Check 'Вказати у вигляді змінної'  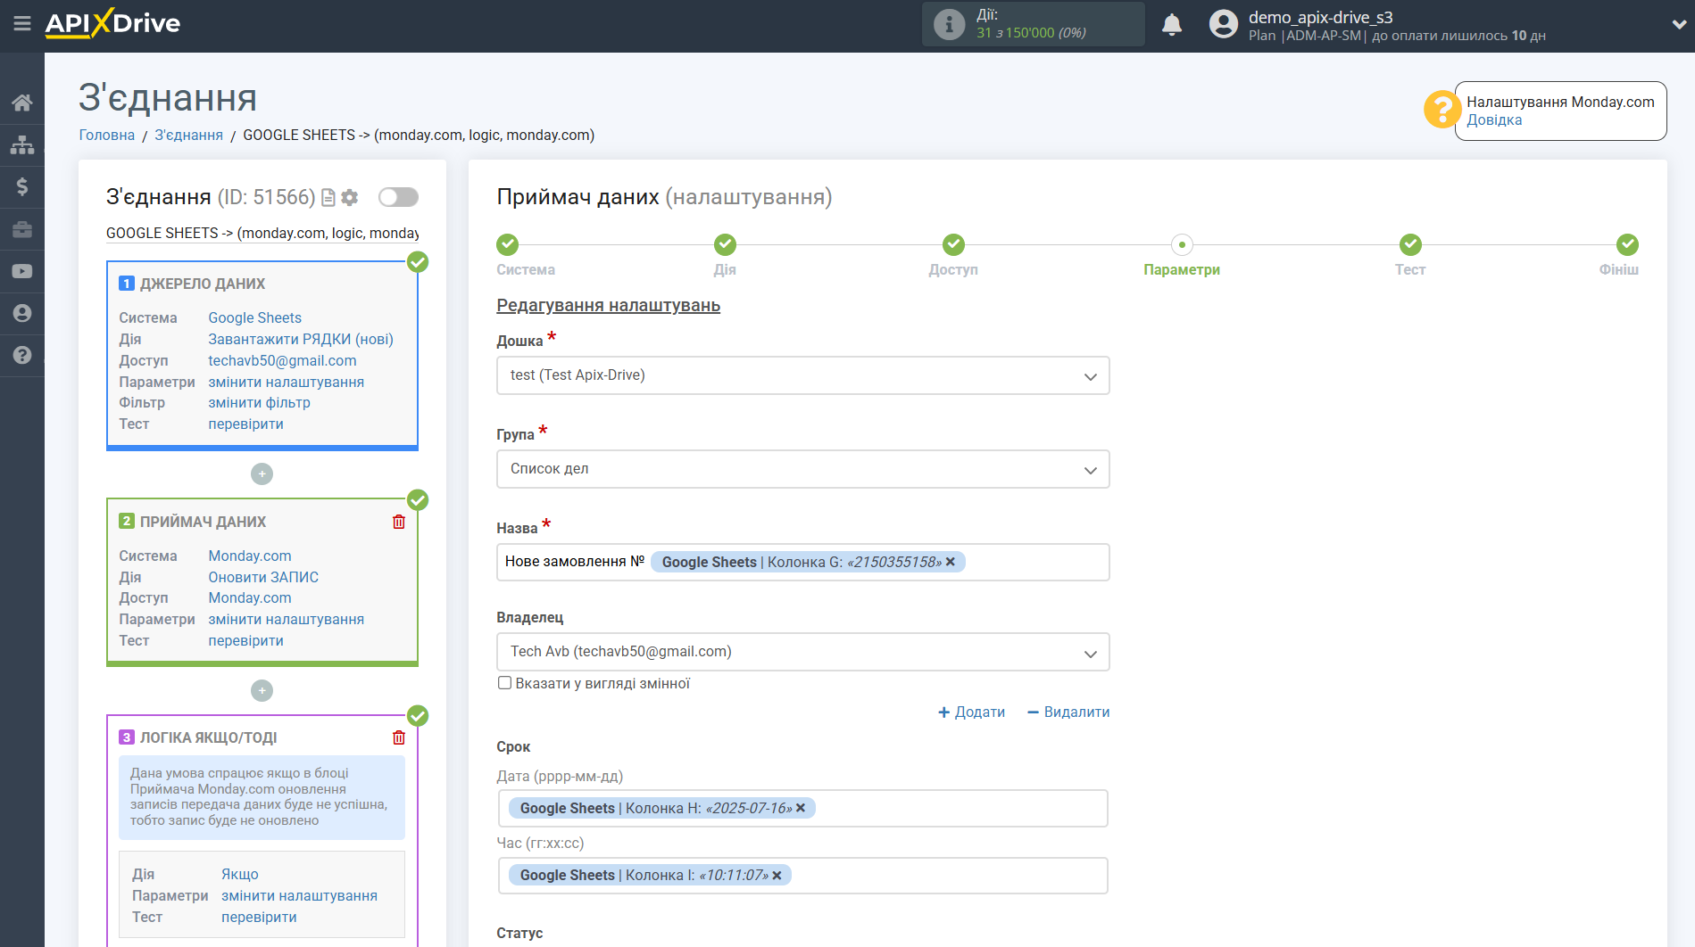pos(504,683)
